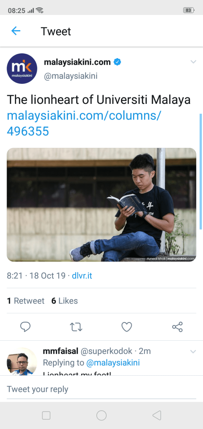The height and width of the screenshot is (429, 203).
Task: Expand the options chevron on mmfaisal's reply
Action: click(x=193, y=351)
